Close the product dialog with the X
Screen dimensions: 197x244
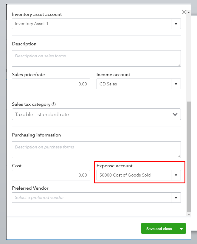(184, 12)
